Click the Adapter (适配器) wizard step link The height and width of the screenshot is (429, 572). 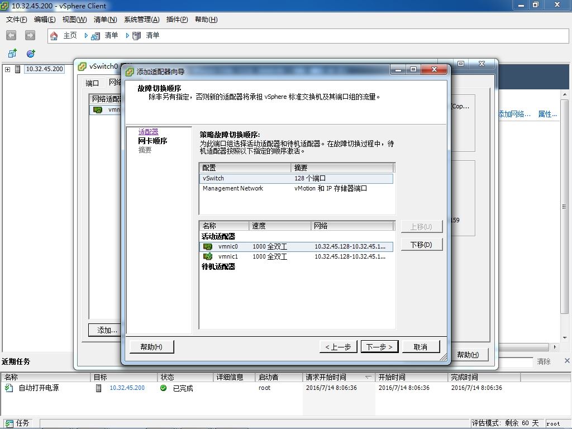[149, 132]
